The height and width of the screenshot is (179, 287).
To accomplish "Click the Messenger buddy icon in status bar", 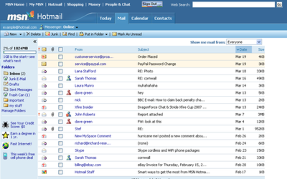I will click(x=41, y=27).
